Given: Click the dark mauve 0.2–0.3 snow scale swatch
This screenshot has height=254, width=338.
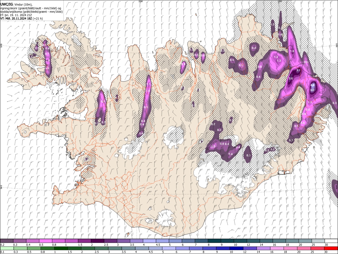Looking at the screenshot, I should pyautogui.click(x=7, y=241).
